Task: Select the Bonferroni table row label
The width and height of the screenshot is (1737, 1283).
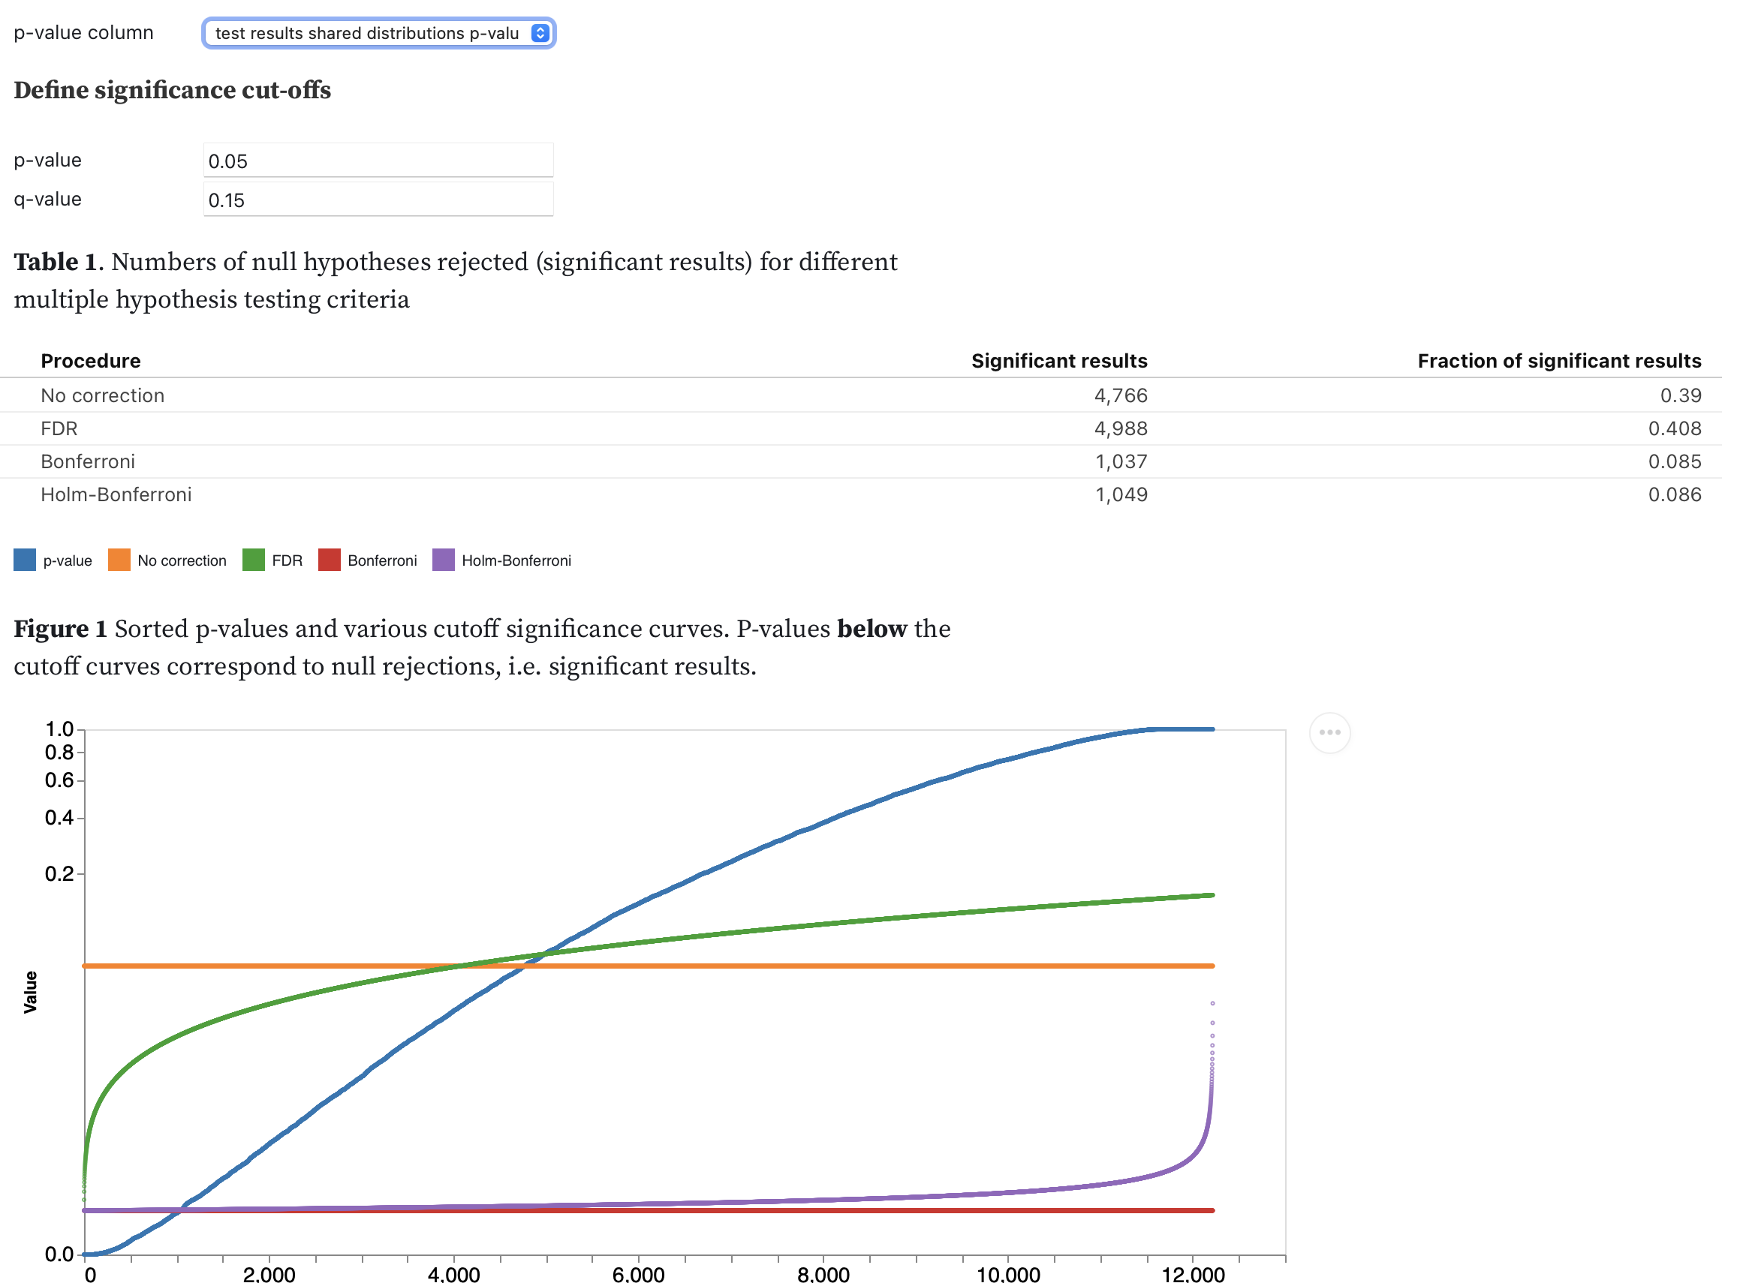Action: [x=88, y=461]
